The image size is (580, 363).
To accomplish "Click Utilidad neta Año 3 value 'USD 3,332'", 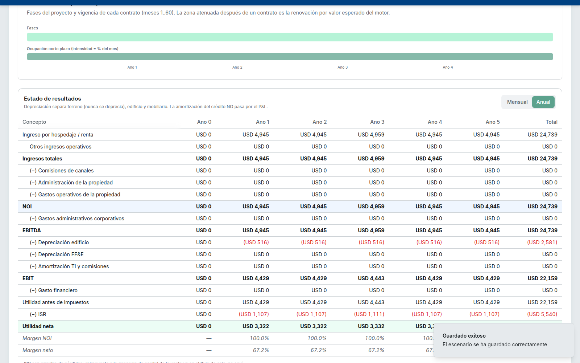I will 371,326.
